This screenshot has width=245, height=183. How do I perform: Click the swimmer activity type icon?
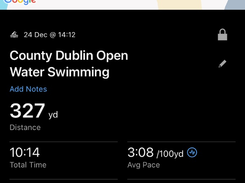(x=14, y=35)
